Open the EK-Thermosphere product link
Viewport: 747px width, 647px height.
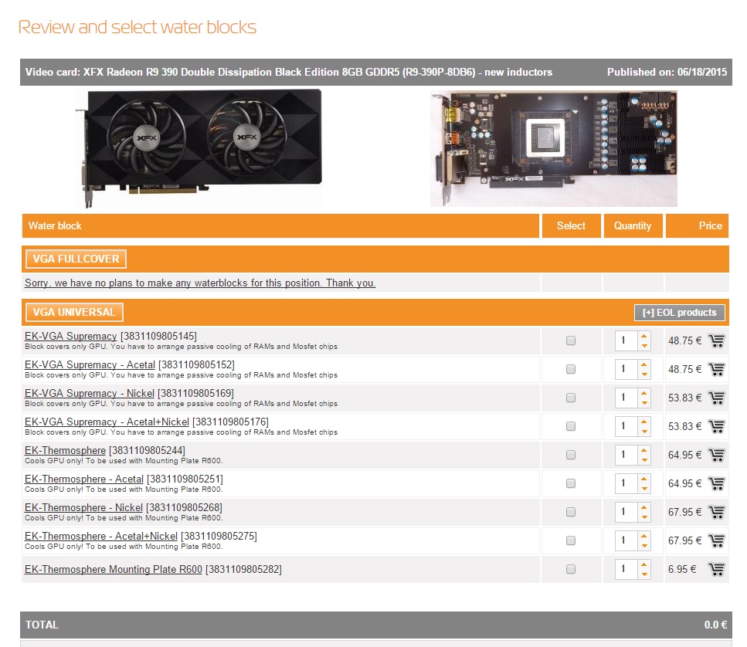65,450
